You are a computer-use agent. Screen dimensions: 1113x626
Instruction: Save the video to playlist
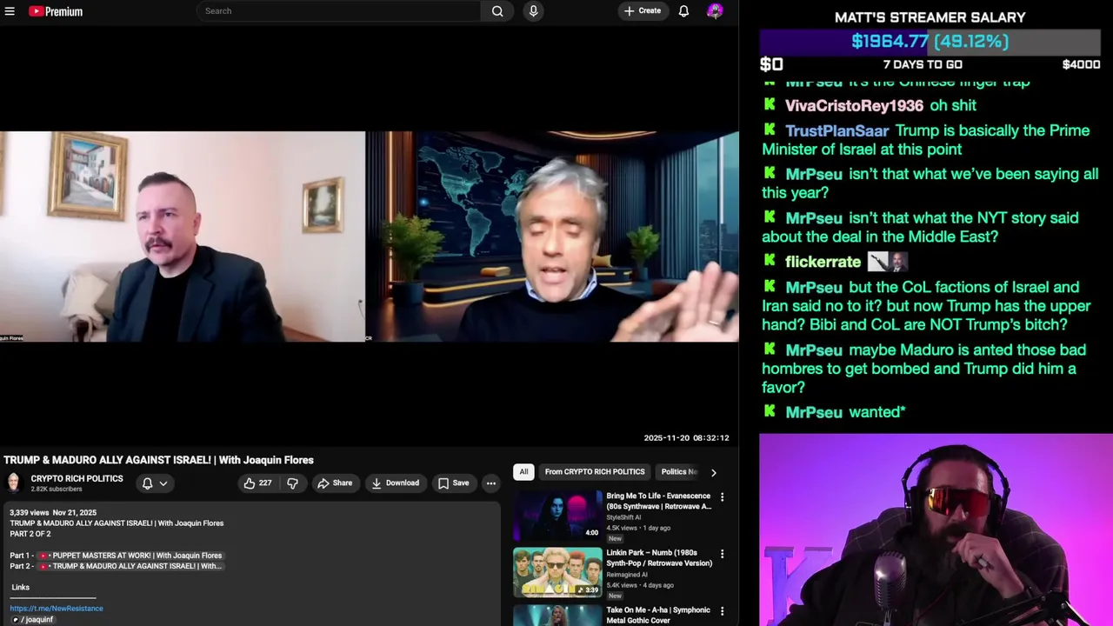(453, 483)
